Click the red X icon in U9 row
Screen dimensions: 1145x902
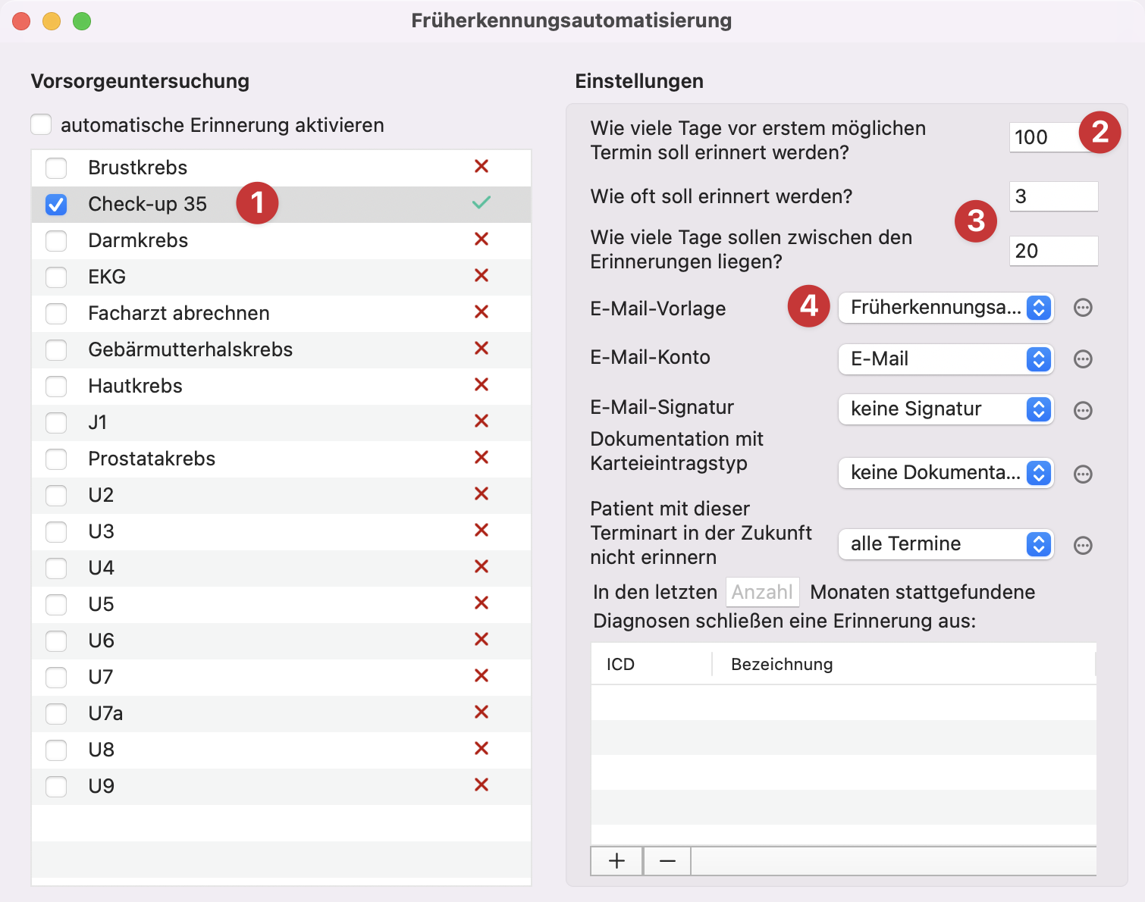point(481,785)
